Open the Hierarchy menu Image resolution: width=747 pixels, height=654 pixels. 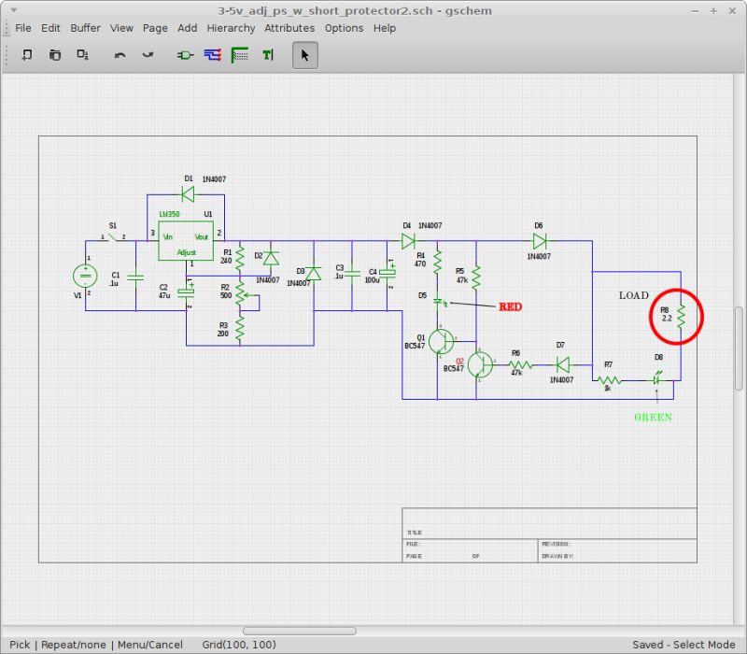click(231, 28)
